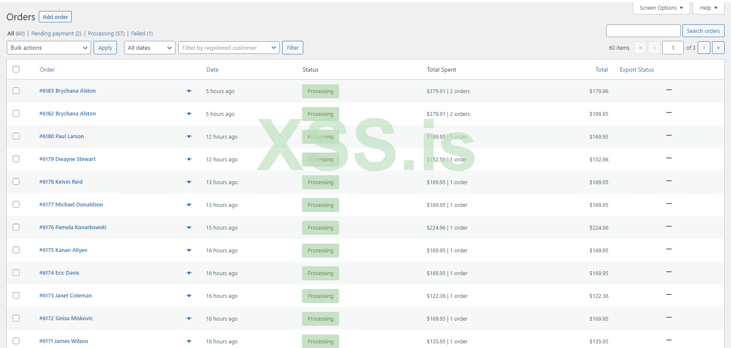731x348 pixels.
Task: Click eye icon for James Wilson order
Action: (x=189, y=341)
